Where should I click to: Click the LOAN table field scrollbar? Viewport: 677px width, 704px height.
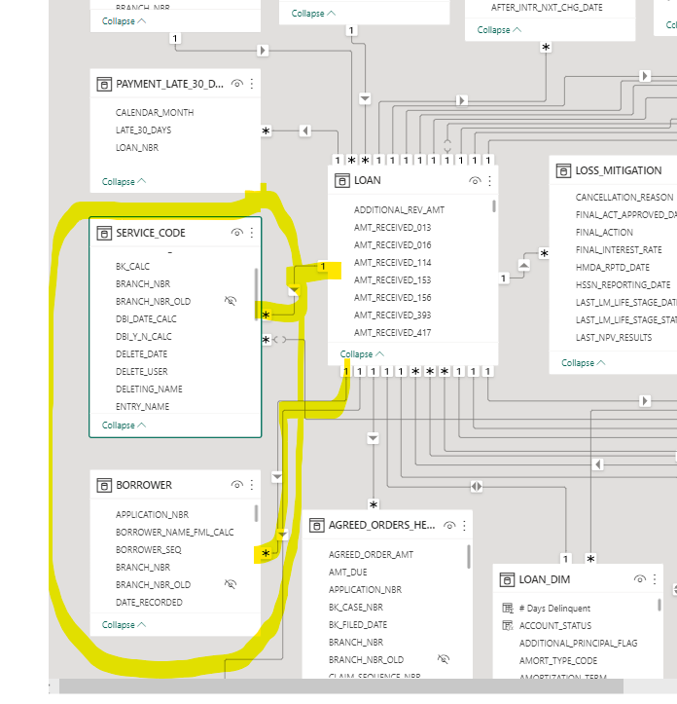(x=494, y=206)
